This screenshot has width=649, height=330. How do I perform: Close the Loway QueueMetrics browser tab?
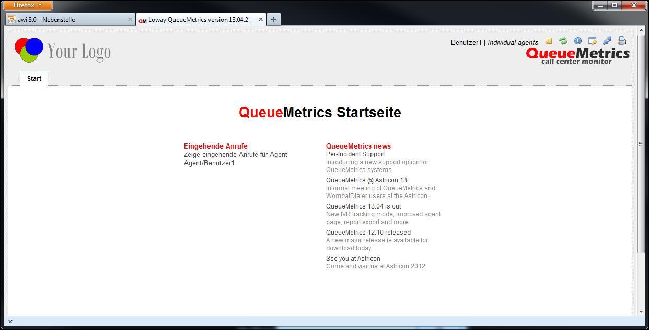[x=261, y=19]
